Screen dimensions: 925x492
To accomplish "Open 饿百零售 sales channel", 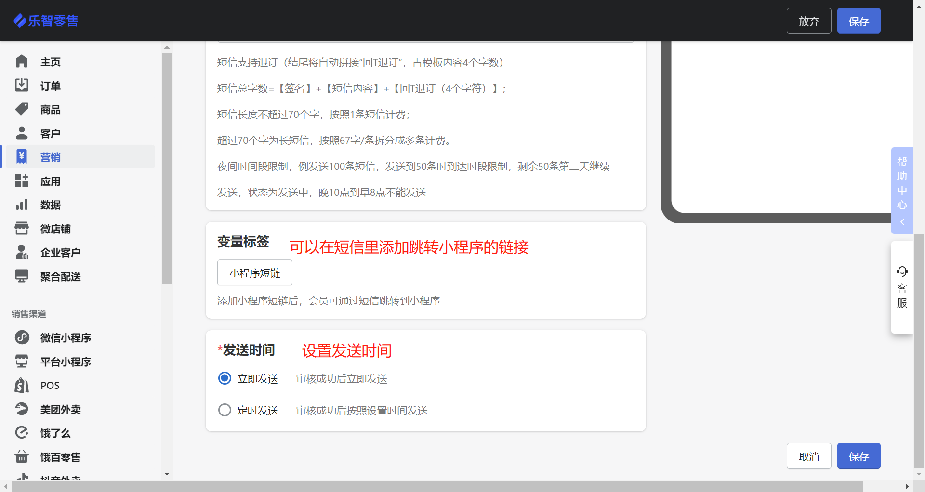I will click(x=61, y=457).
